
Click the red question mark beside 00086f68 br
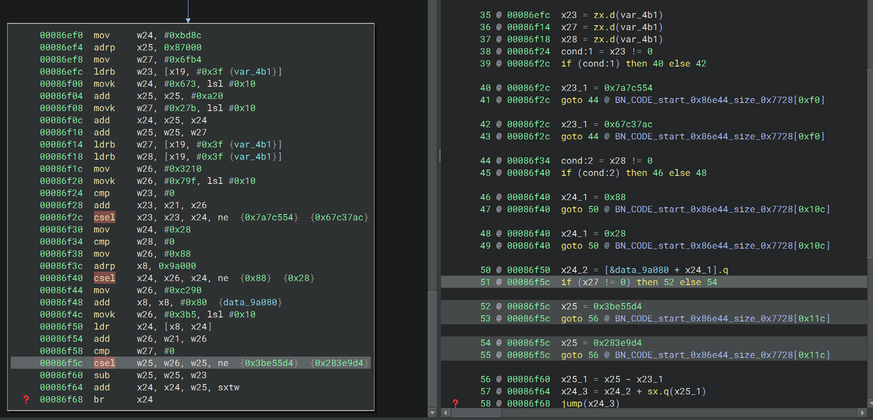click(x=26, y=399)
